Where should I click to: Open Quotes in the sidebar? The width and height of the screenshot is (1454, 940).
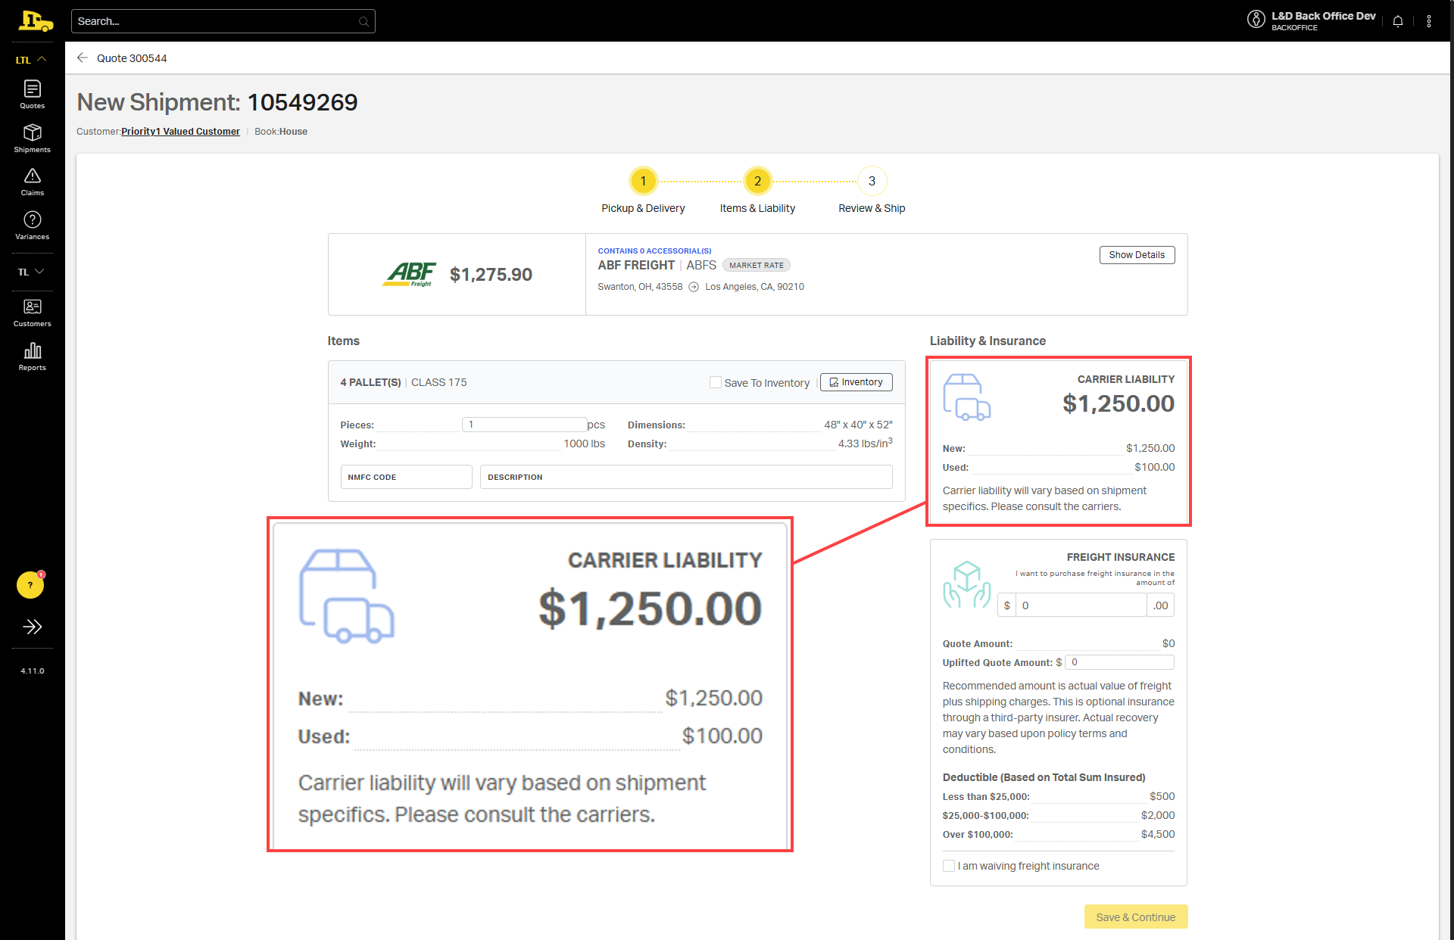tap(32, 94)
